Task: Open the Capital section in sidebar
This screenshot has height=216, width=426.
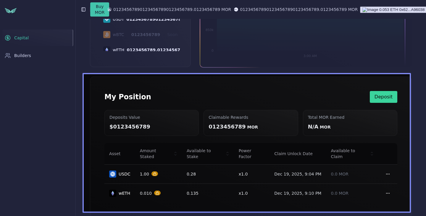Action: coord(21,38)
